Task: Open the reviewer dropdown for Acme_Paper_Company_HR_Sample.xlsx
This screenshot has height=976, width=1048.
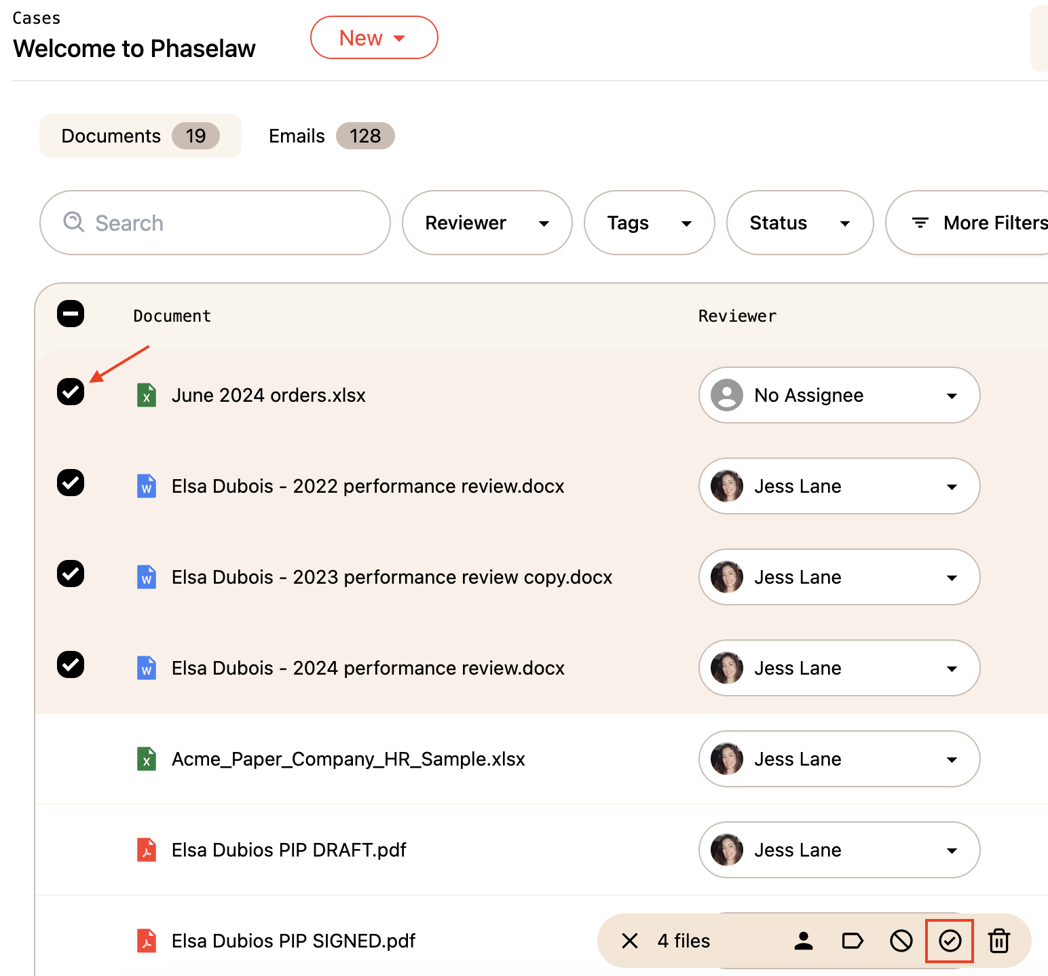Action: point(840,759)
